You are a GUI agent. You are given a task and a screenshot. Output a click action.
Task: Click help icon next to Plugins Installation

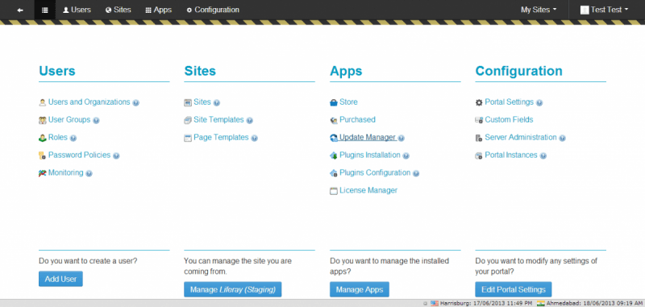point(406,156)
